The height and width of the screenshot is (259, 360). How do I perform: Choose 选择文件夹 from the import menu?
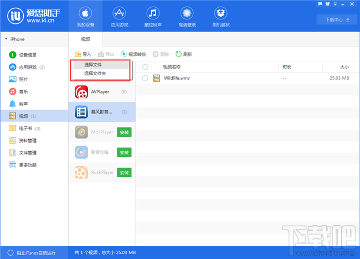(x=101, y=74)
